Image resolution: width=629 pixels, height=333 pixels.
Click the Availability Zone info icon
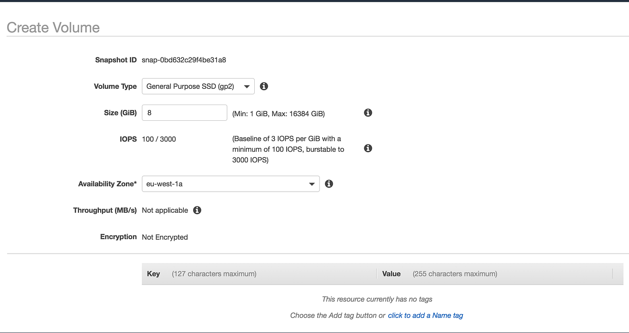click(329, 184)
